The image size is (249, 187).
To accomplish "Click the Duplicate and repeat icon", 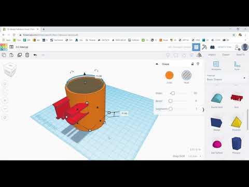I will (19, 55).
